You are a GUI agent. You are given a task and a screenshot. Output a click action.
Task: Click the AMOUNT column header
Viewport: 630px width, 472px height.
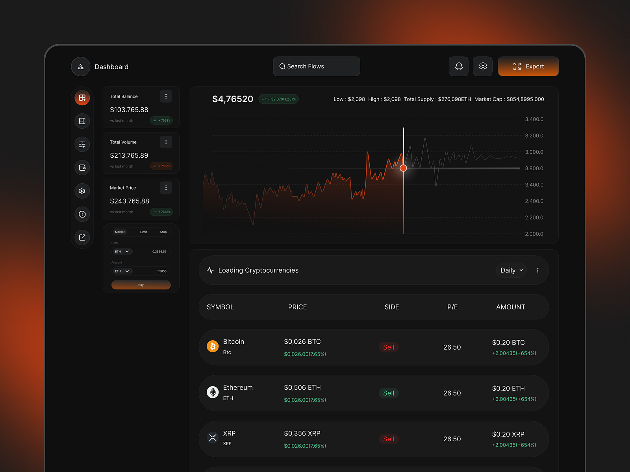(x=511, y=307)
